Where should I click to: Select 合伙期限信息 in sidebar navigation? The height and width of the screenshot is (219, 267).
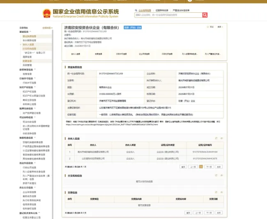(29, 41)
